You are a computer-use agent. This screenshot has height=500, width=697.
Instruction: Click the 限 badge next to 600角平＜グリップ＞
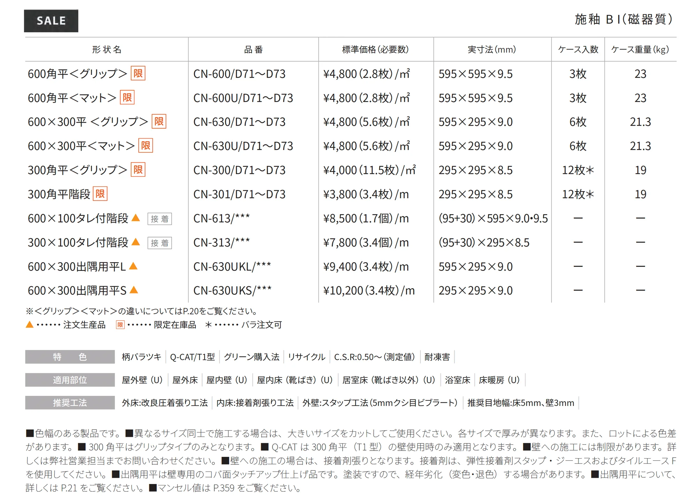[x=138, y=73]
